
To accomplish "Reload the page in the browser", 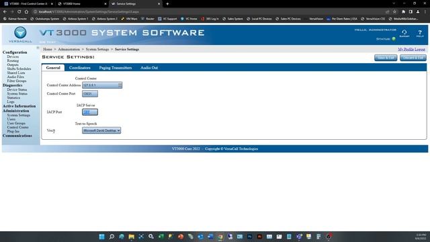I will pos(19,12).
